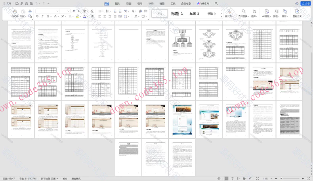The width and height of the screenshot is (313, 181).
Task: Toggle page layout view in status bar
Action: (x=226, y=178)
